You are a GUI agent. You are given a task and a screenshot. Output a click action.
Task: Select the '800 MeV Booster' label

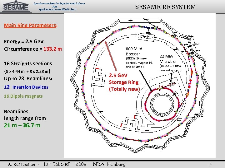pos(134,51)
